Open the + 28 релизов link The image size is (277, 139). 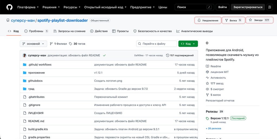pos(213,128)
